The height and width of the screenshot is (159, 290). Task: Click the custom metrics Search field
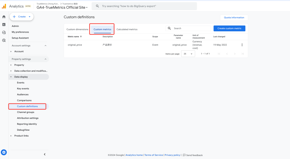click(188, 28)
